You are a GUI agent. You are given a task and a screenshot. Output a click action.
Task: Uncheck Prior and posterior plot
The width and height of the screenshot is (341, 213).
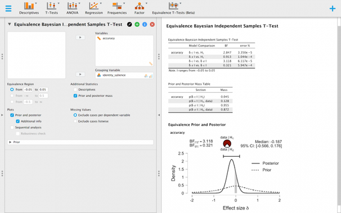[12, 115]
